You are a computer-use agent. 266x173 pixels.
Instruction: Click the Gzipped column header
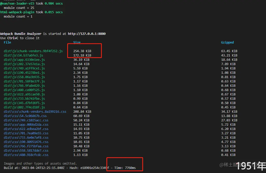pyautogui.click(x=227, y=42)
